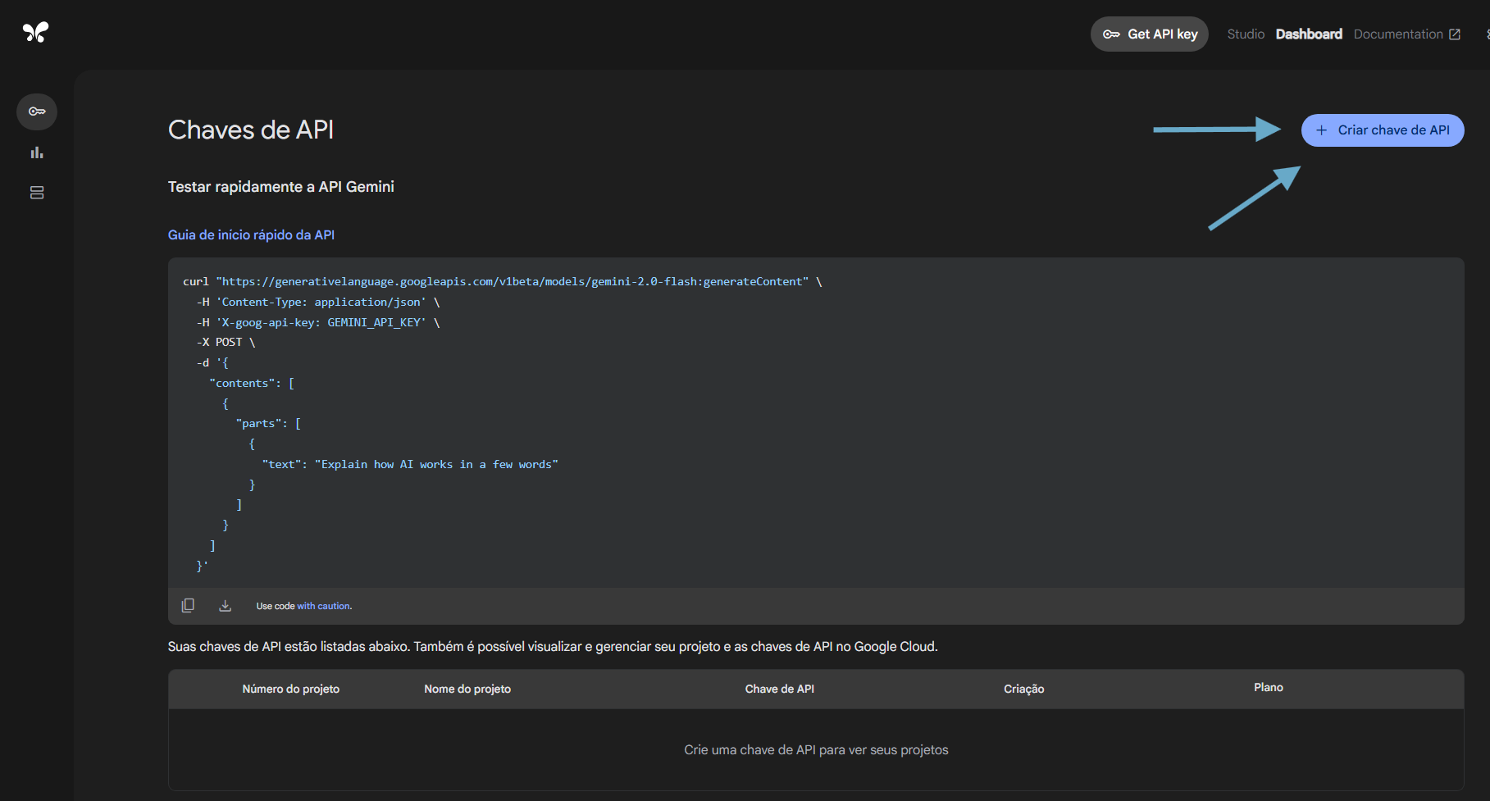Click the Criação column header
The width and height of the screenshot is (1490, 801).
1024,689
